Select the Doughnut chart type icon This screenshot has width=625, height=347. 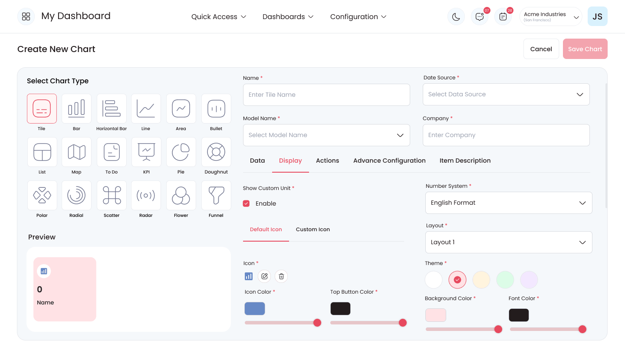pyautogui.click(x=216, y=152)
